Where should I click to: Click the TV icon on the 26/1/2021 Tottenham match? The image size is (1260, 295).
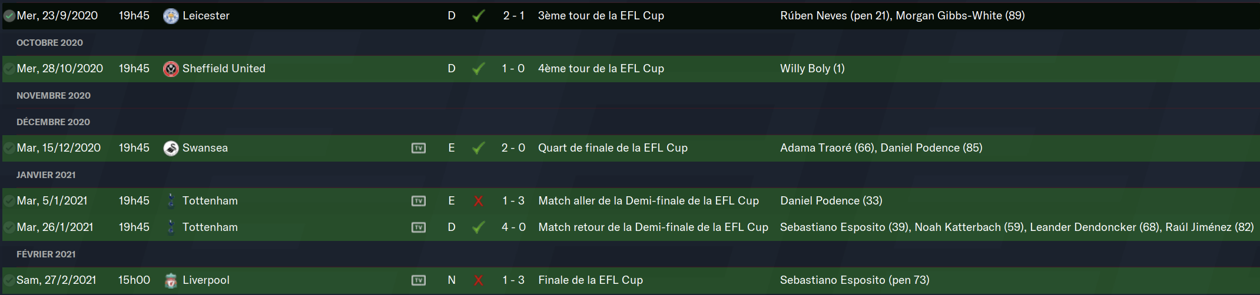click(x=419, y=227)
